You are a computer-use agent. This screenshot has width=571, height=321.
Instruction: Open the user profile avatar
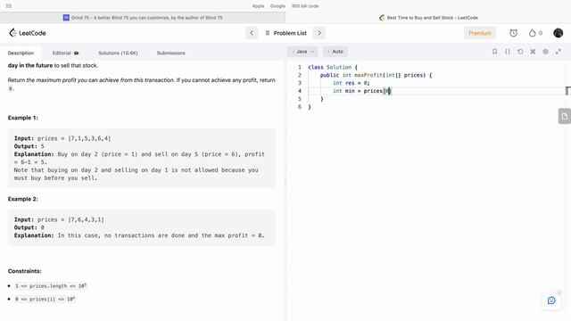(558, 33)
